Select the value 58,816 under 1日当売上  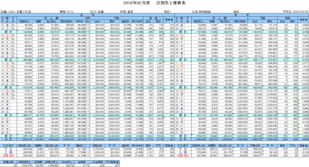point(69,165)
